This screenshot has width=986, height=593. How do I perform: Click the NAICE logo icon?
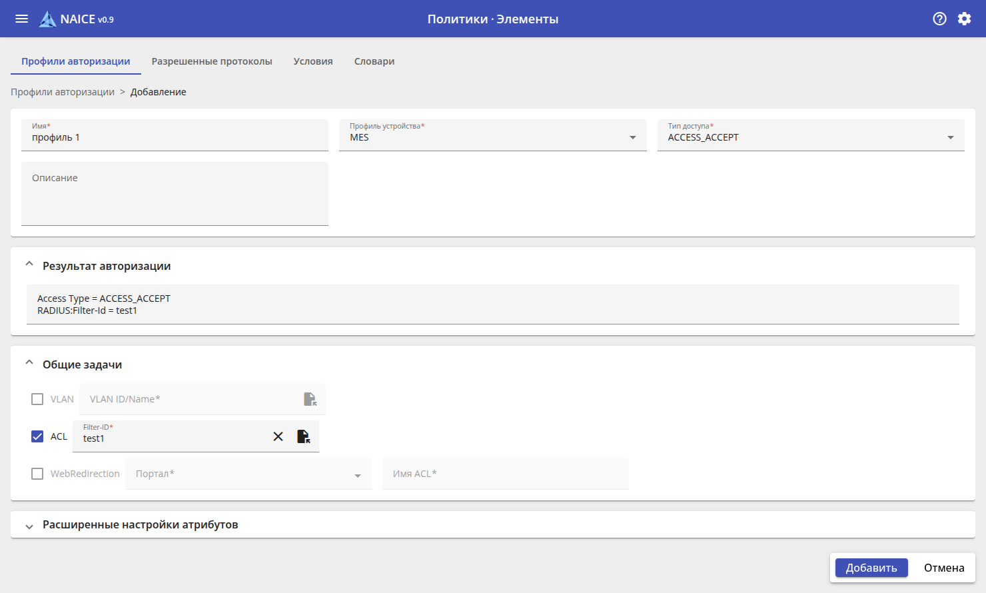tap(47, 19)
